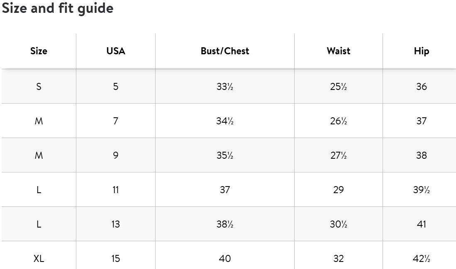This screenshot has height=269, width=456.
Task: Select the USA size 11 cell
Action: [x=115, y=190]
